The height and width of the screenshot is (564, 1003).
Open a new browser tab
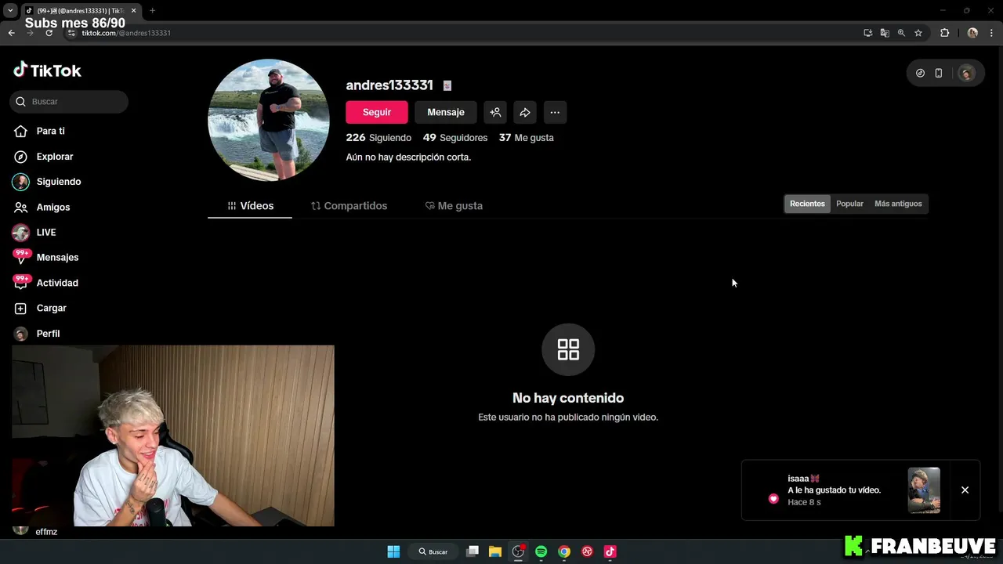152,10
